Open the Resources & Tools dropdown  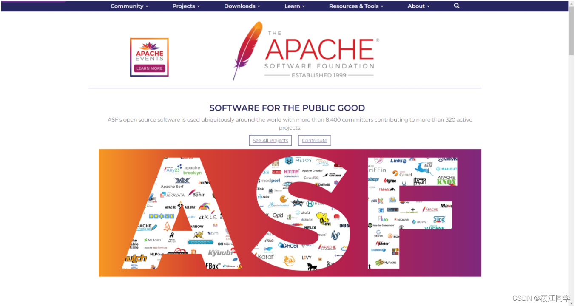(356, 6)
